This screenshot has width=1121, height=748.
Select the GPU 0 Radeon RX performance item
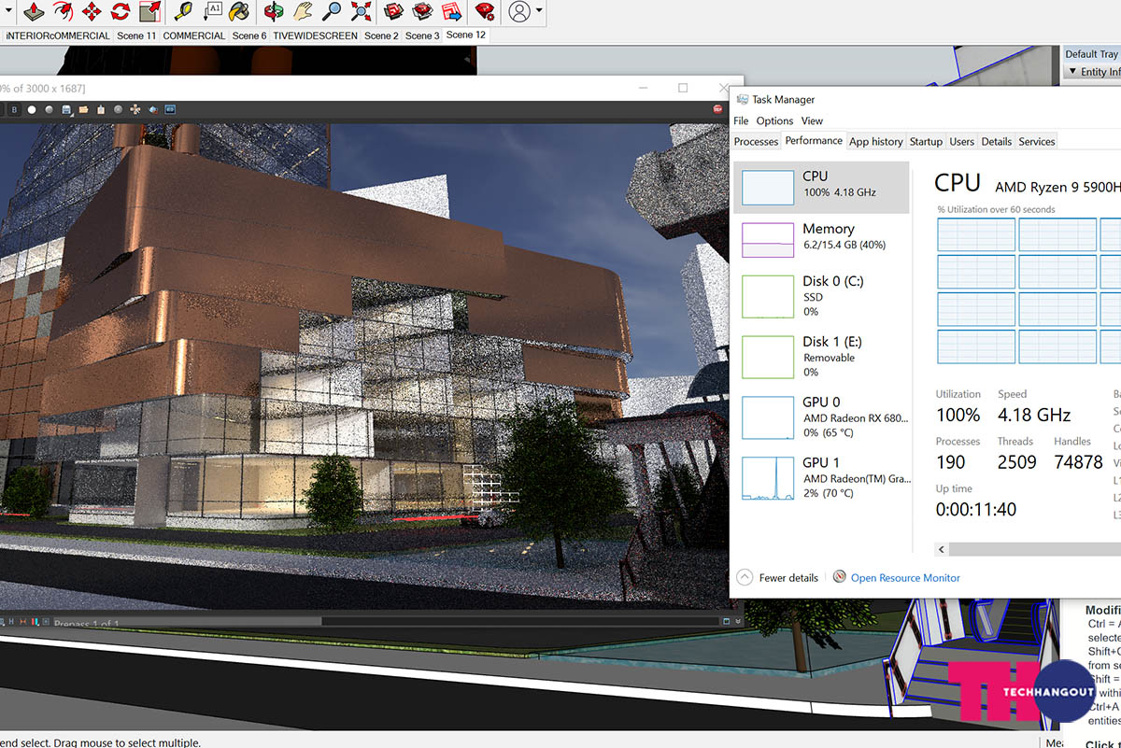[821, 417]
